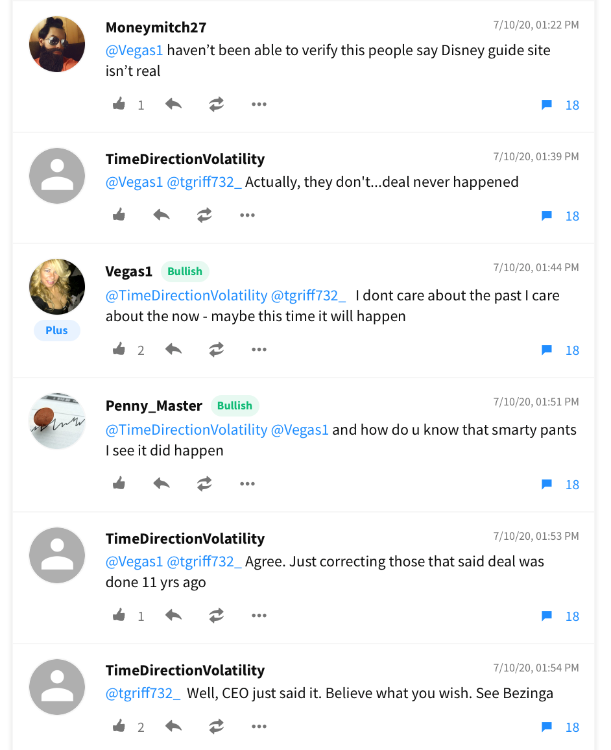Viewport: 611px width, 750px height.
Task: Click Penny_Master's penny chart avatar
Action: [57, 420]
